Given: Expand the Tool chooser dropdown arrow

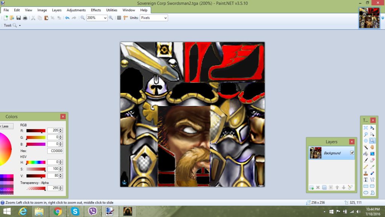Looking at the screenshot, I should pos(20,25).
